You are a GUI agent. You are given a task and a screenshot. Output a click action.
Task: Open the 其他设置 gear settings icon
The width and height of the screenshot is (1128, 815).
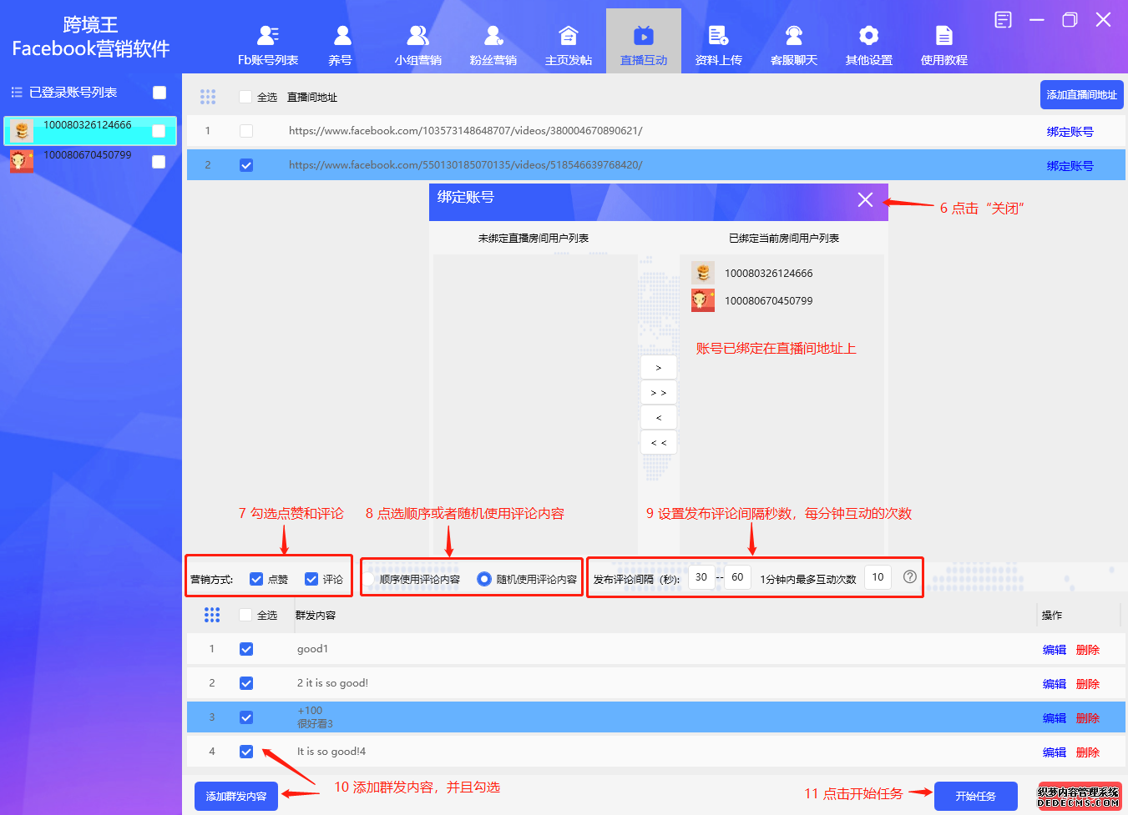[x=869, y=36]
